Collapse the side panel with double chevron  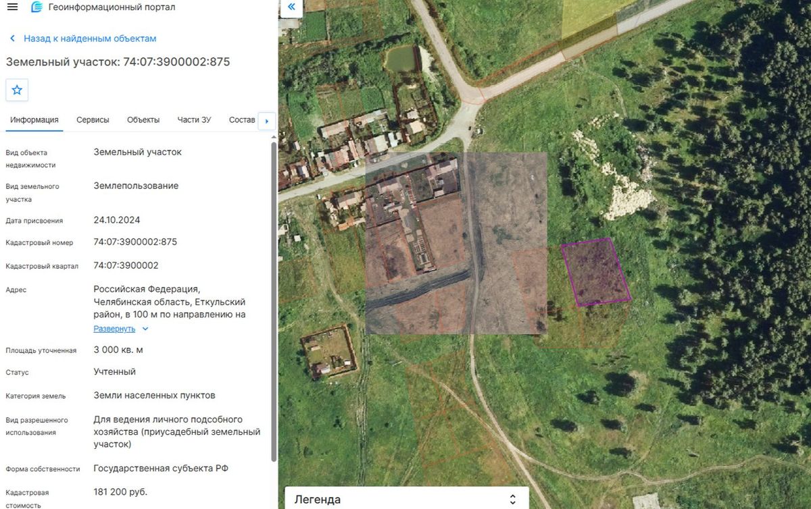291,7
